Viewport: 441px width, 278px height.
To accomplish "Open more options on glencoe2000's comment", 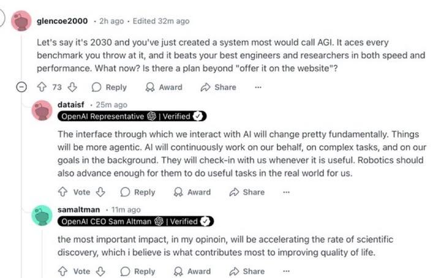I will click(x=258, y=87).
